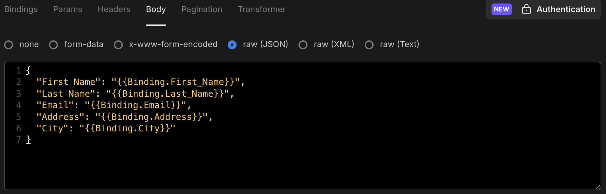Grab the editor resize handle corner

coord(598,187)
